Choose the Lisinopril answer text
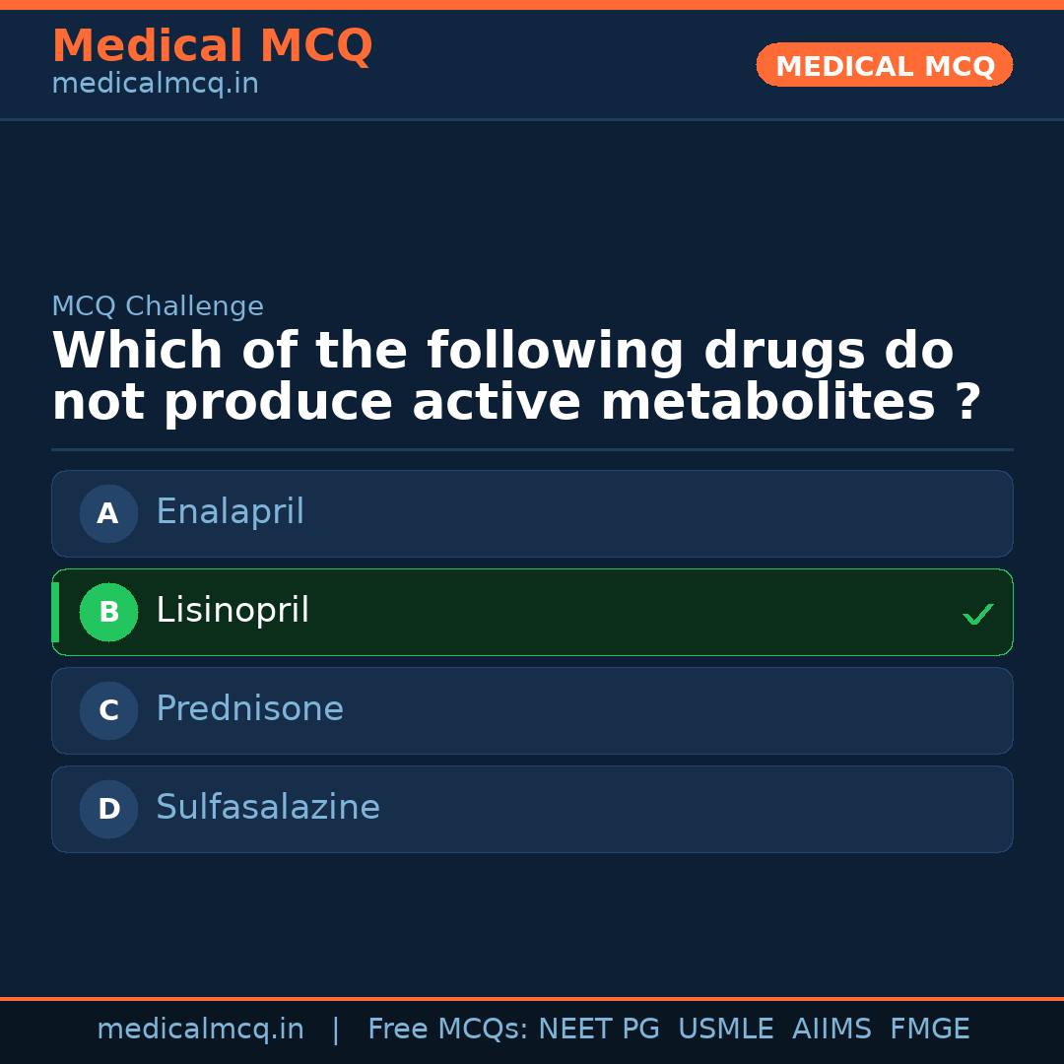Screen dimensions: 1064x1064 coord(233,611)
